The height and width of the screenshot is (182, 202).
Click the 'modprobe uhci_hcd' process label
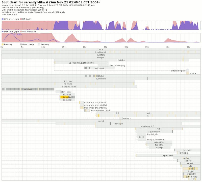coord(100,110)
